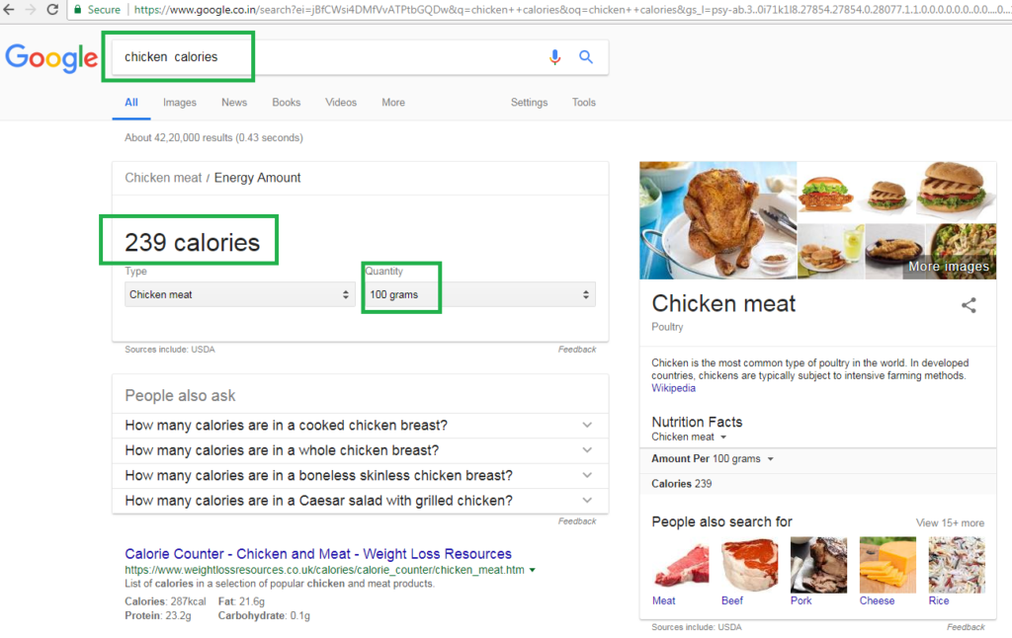Click the browser back arrow
Image resolution: width=1012 pixels, height=638 pixels.
pyautogui.click(x=10, y=10)
